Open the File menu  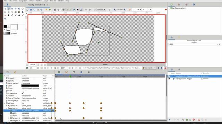(6, 1)
